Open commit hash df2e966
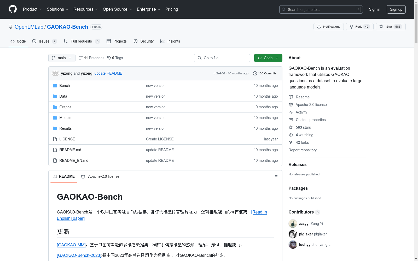 [x=219, y=73]
